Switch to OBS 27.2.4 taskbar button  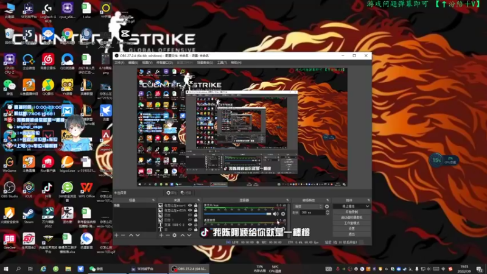click(189, 269)
